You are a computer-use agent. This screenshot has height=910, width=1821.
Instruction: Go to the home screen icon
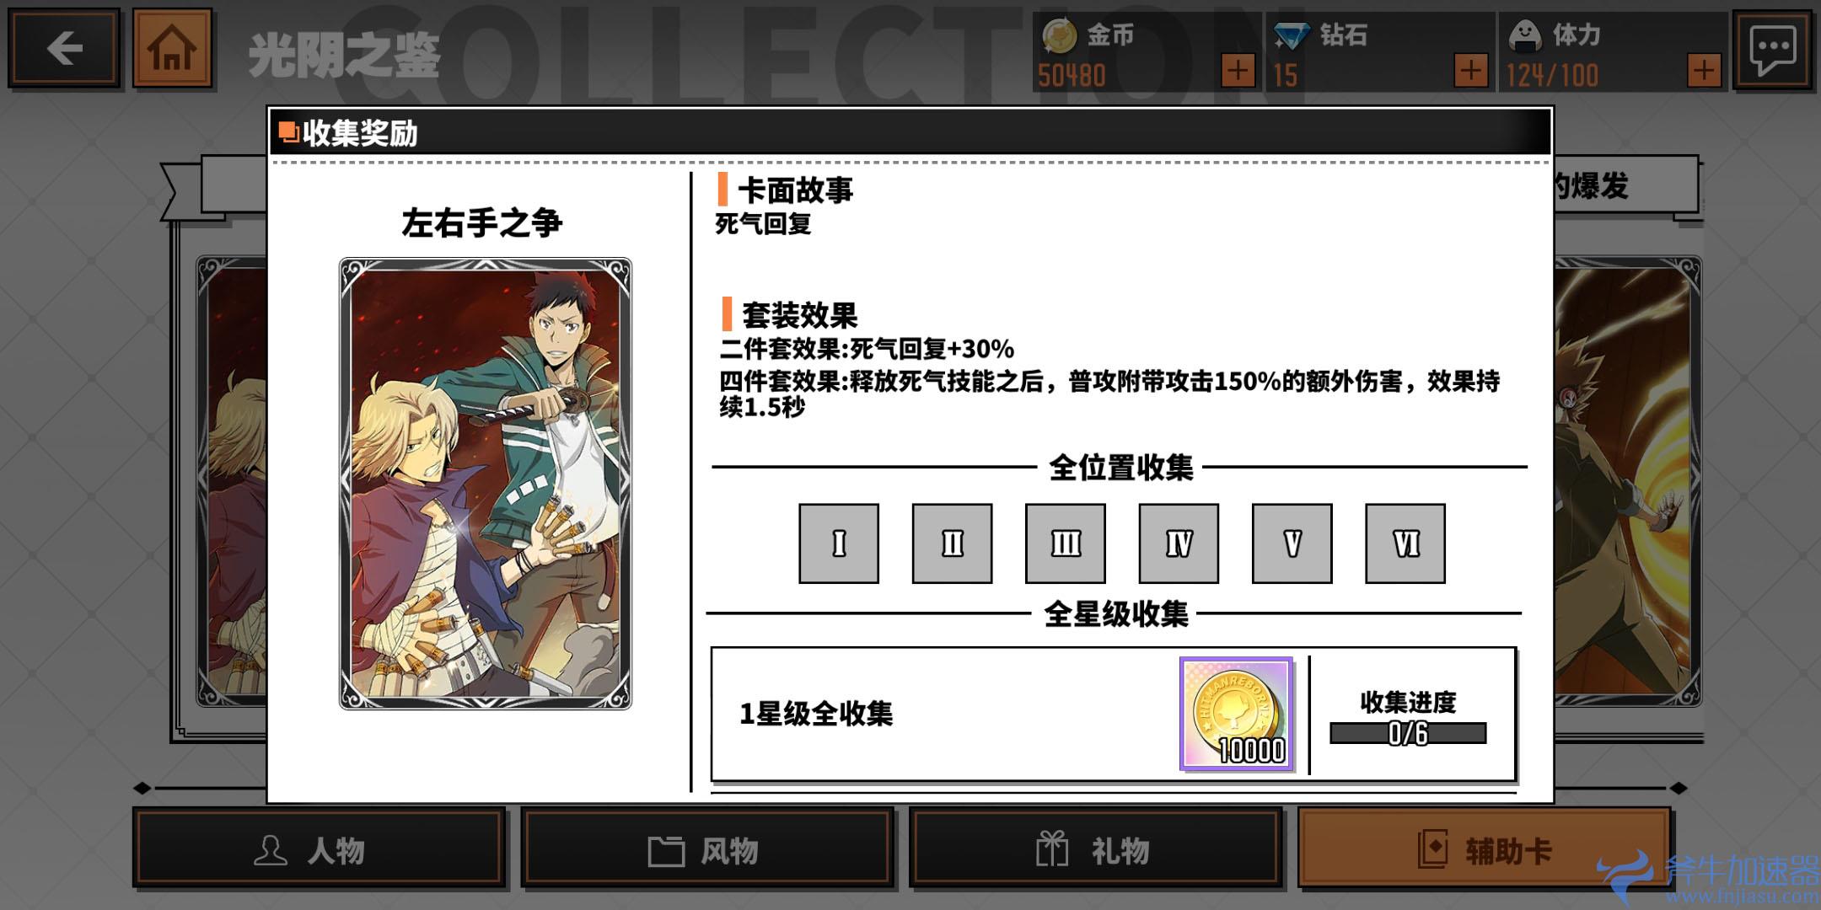[x=172, y=48]
